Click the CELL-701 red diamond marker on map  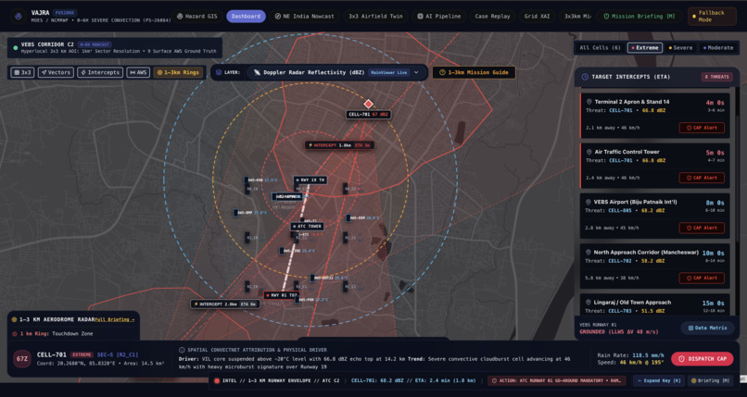click(x=368, y=104)
